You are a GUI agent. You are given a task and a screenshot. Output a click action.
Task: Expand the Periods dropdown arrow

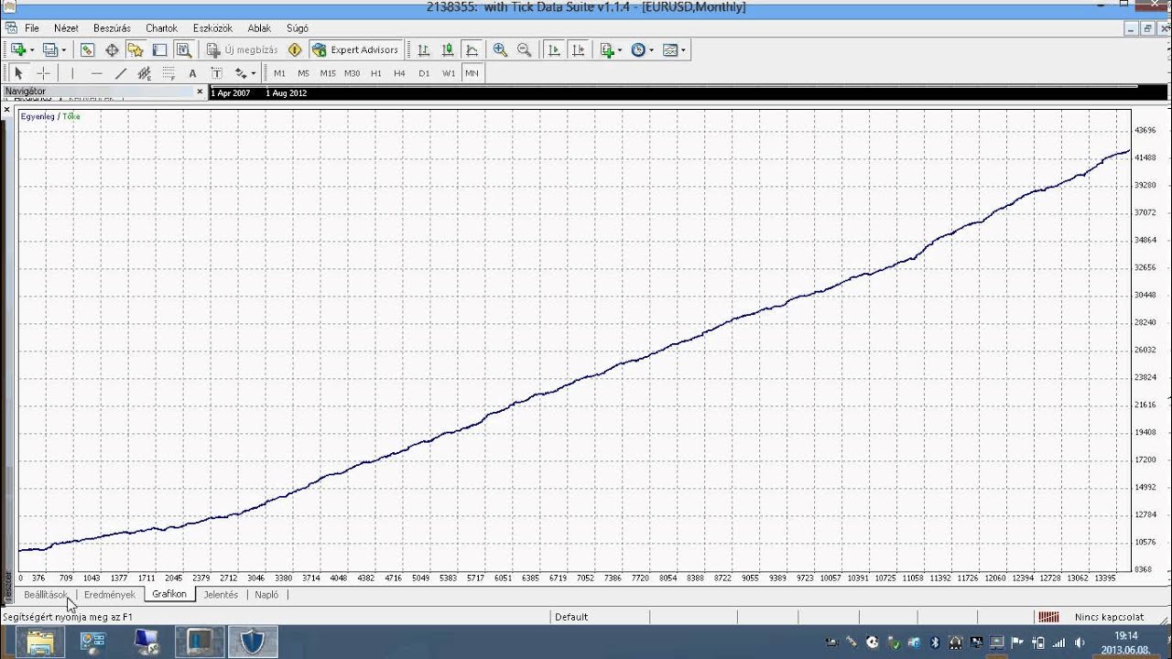click(651, 50)
